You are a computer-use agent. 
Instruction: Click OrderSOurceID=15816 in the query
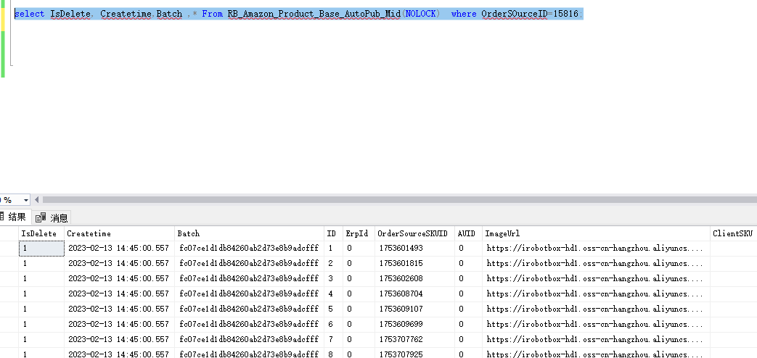pos(530,14)
